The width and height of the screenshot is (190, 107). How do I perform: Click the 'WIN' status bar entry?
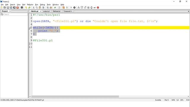[x=173, y=100]
